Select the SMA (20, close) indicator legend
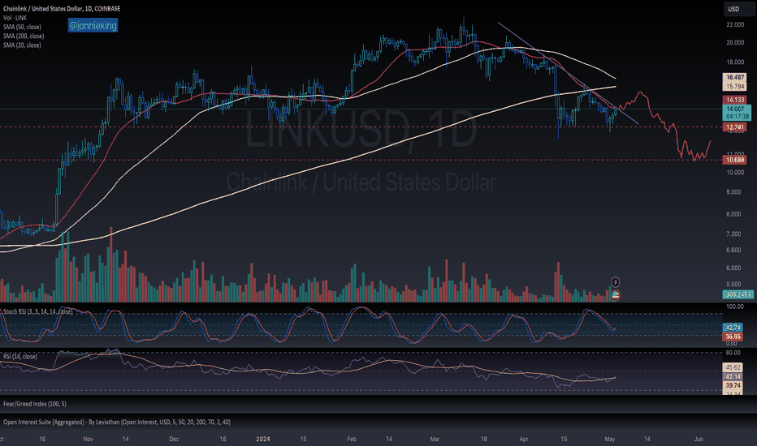The height and width of the screenshot is (446, 757). point(22,45)
